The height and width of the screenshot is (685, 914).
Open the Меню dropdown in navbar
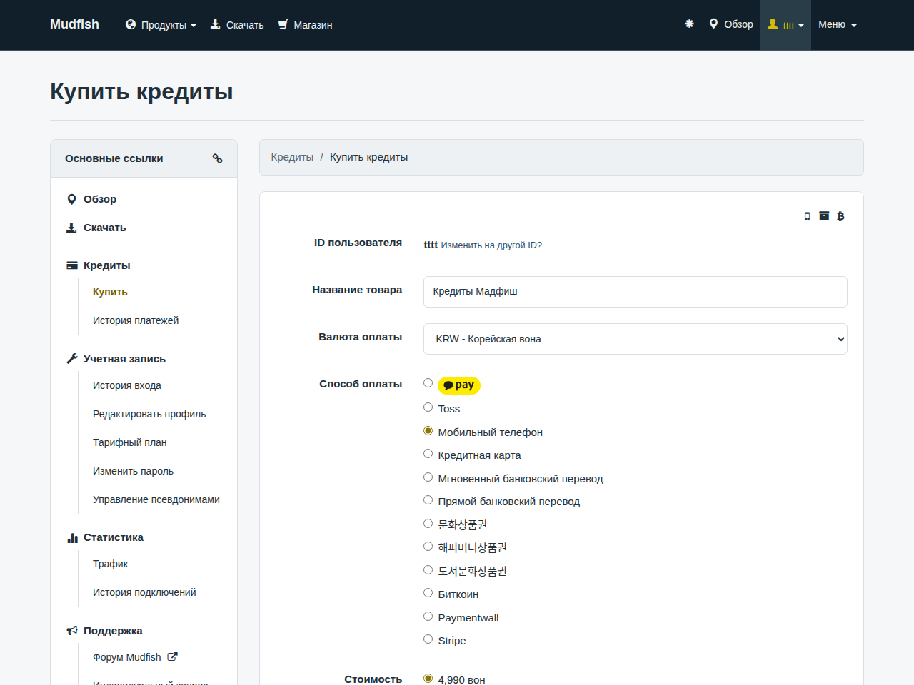tap(837, 24)
